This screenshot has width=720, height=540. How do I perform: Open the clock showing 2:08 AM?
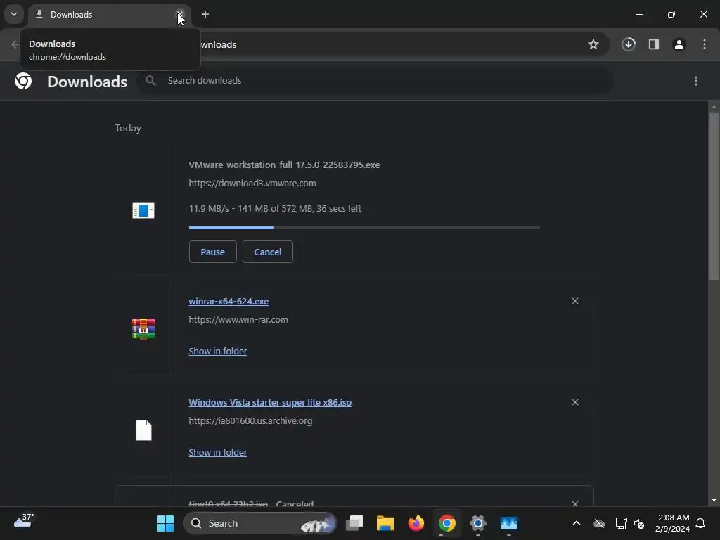click(x=673, y=523)
